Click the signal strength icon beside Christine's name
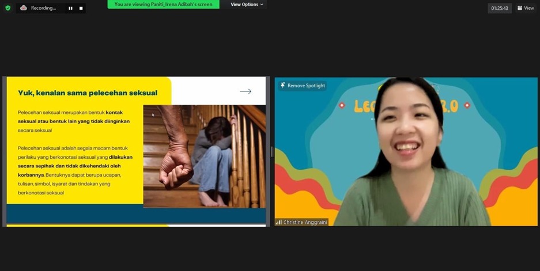 (x=279, y=222)
